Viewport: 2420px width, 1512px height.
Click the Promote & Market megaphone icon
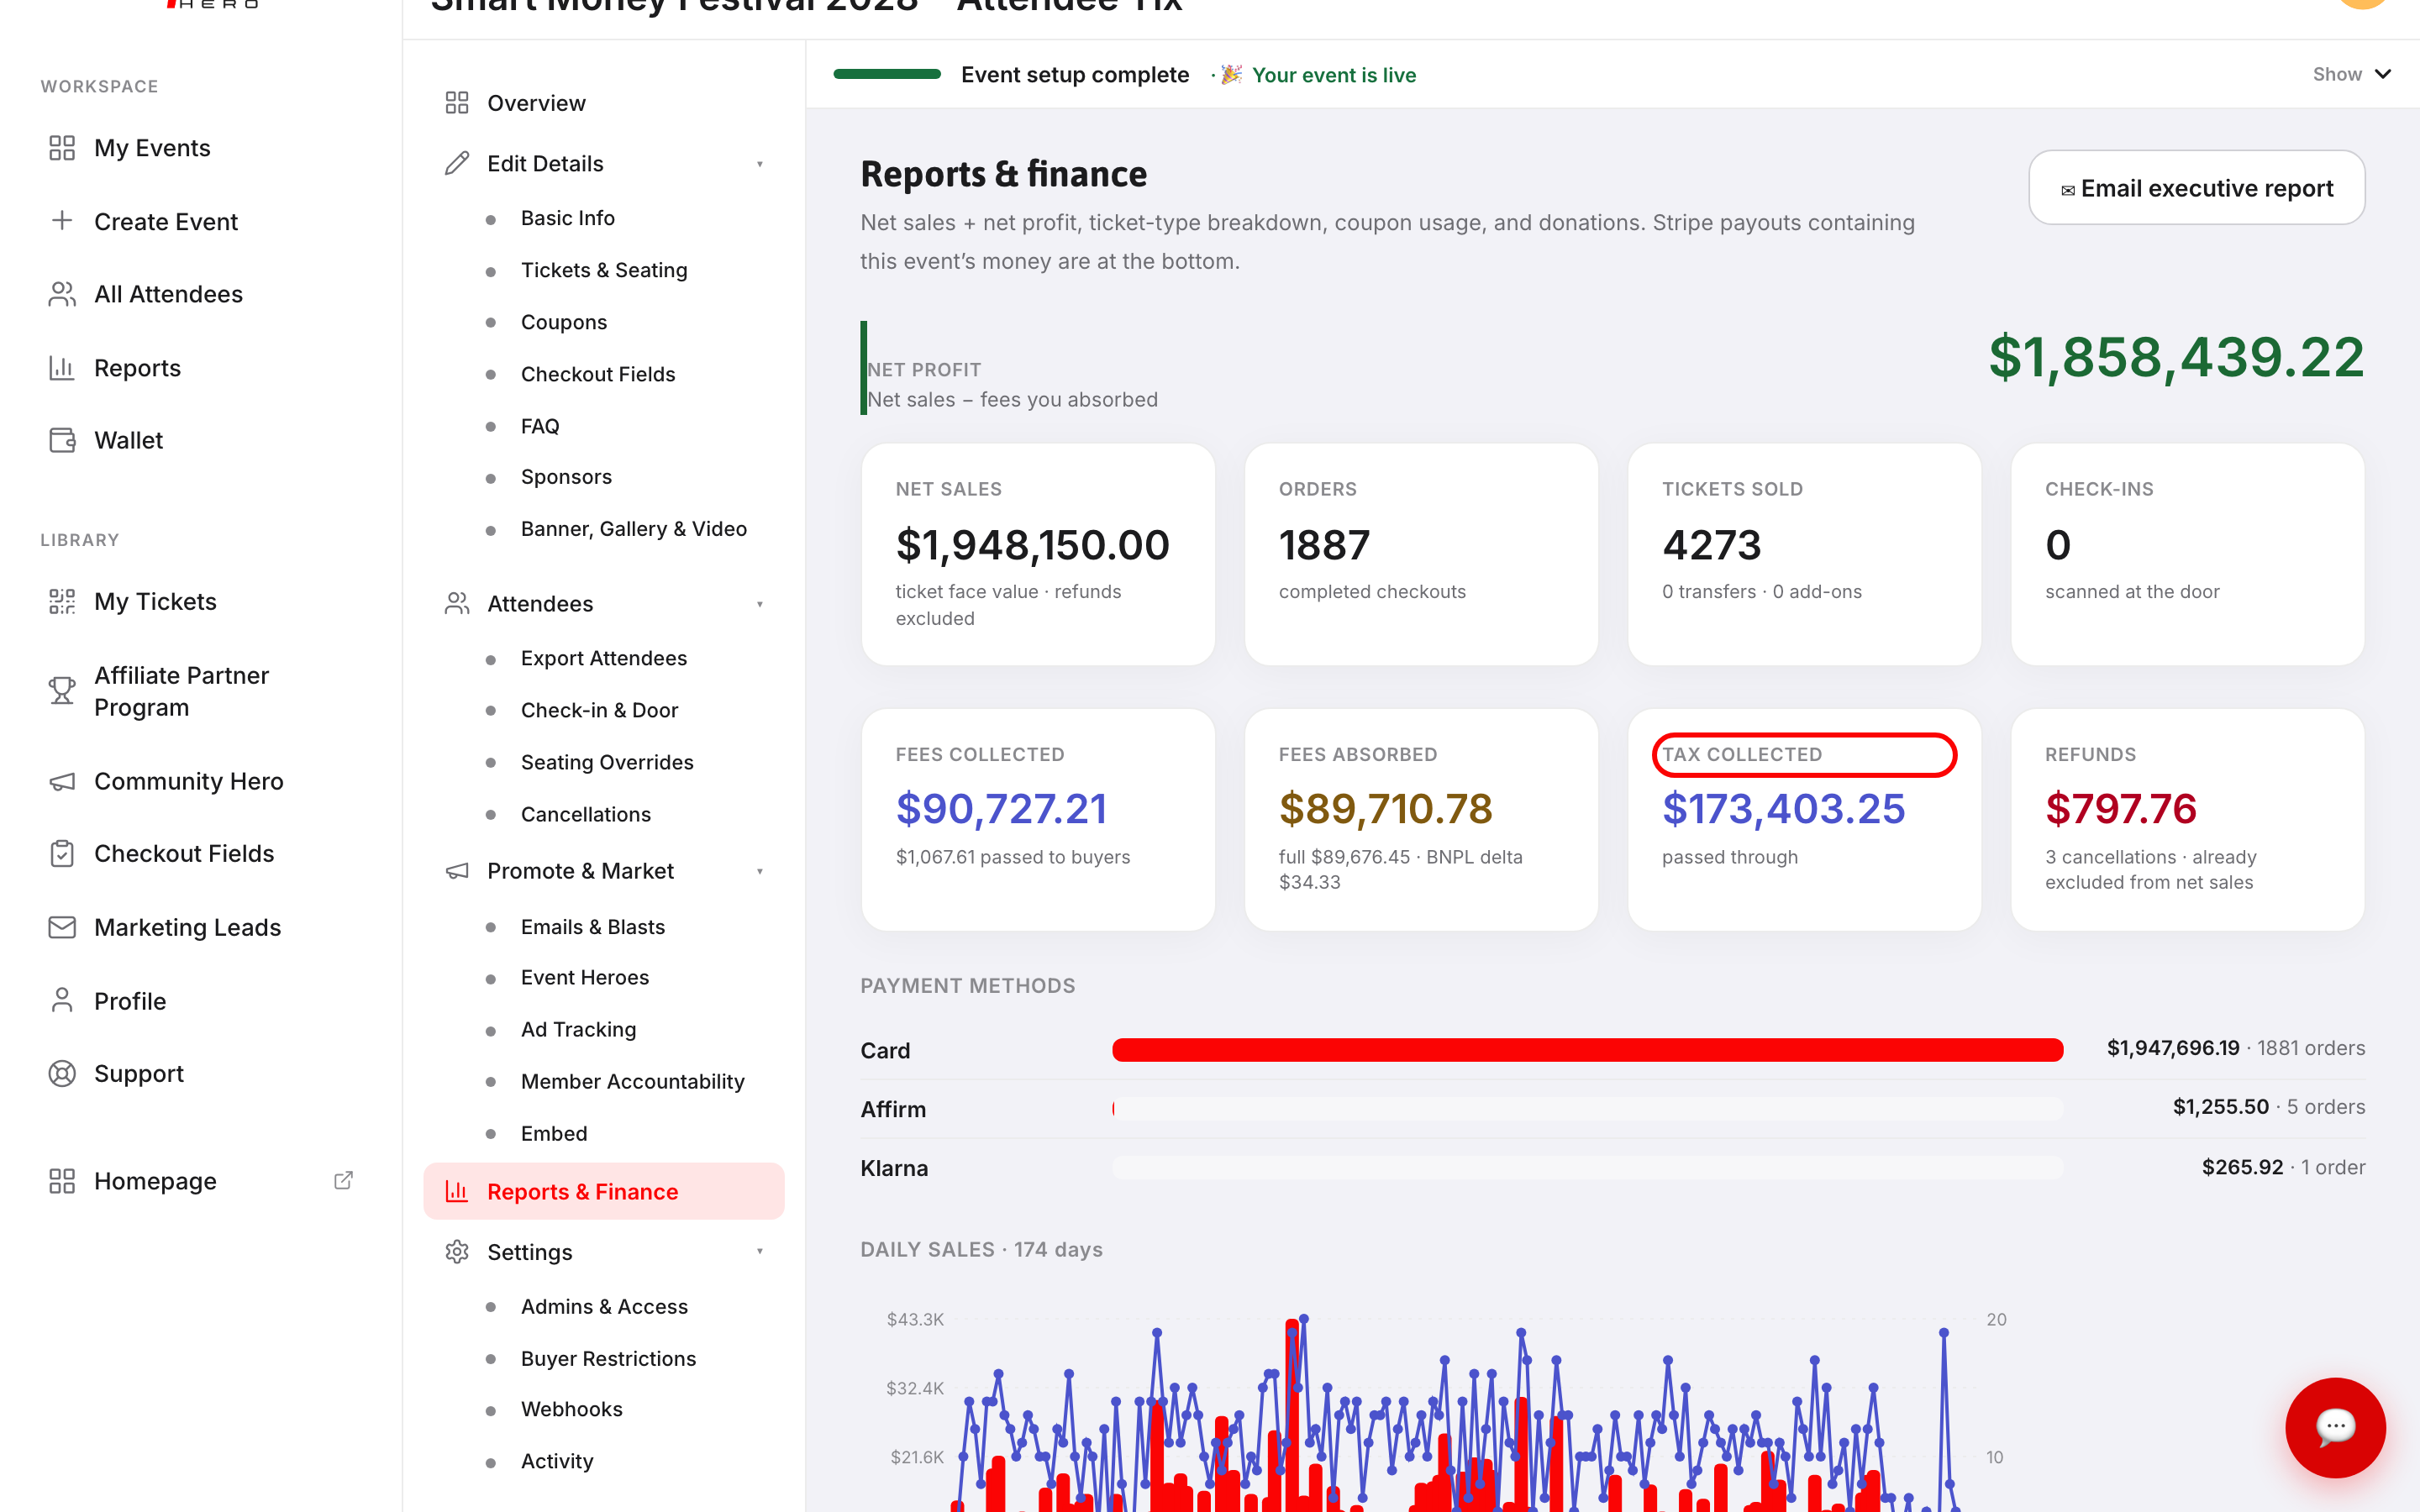click(x=457, y=871)
